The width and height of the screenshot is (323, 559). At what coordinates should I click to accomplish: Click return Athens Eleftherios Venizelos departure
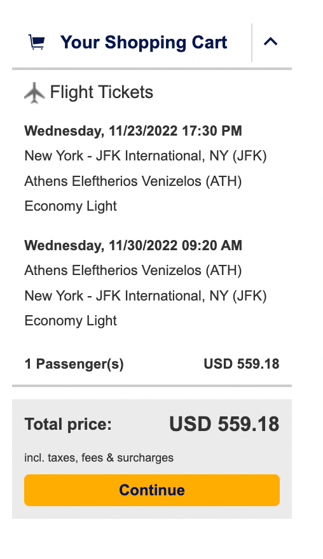(x=133, y=271)
